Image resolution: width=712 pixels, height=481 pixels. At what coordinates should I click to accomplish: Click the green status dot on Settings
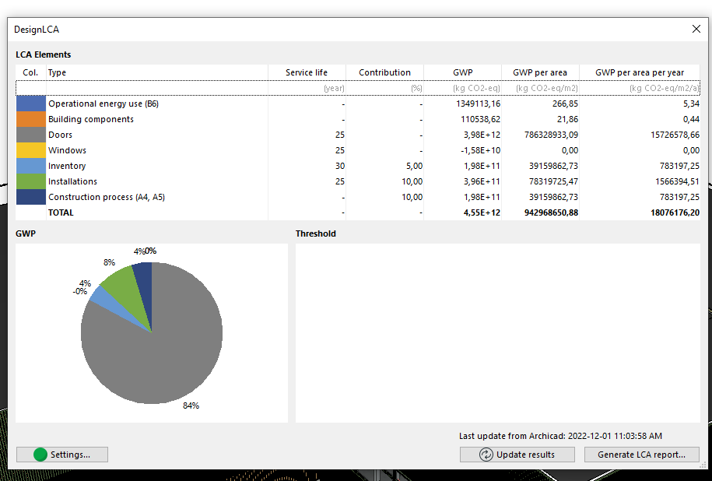[40, 455]
